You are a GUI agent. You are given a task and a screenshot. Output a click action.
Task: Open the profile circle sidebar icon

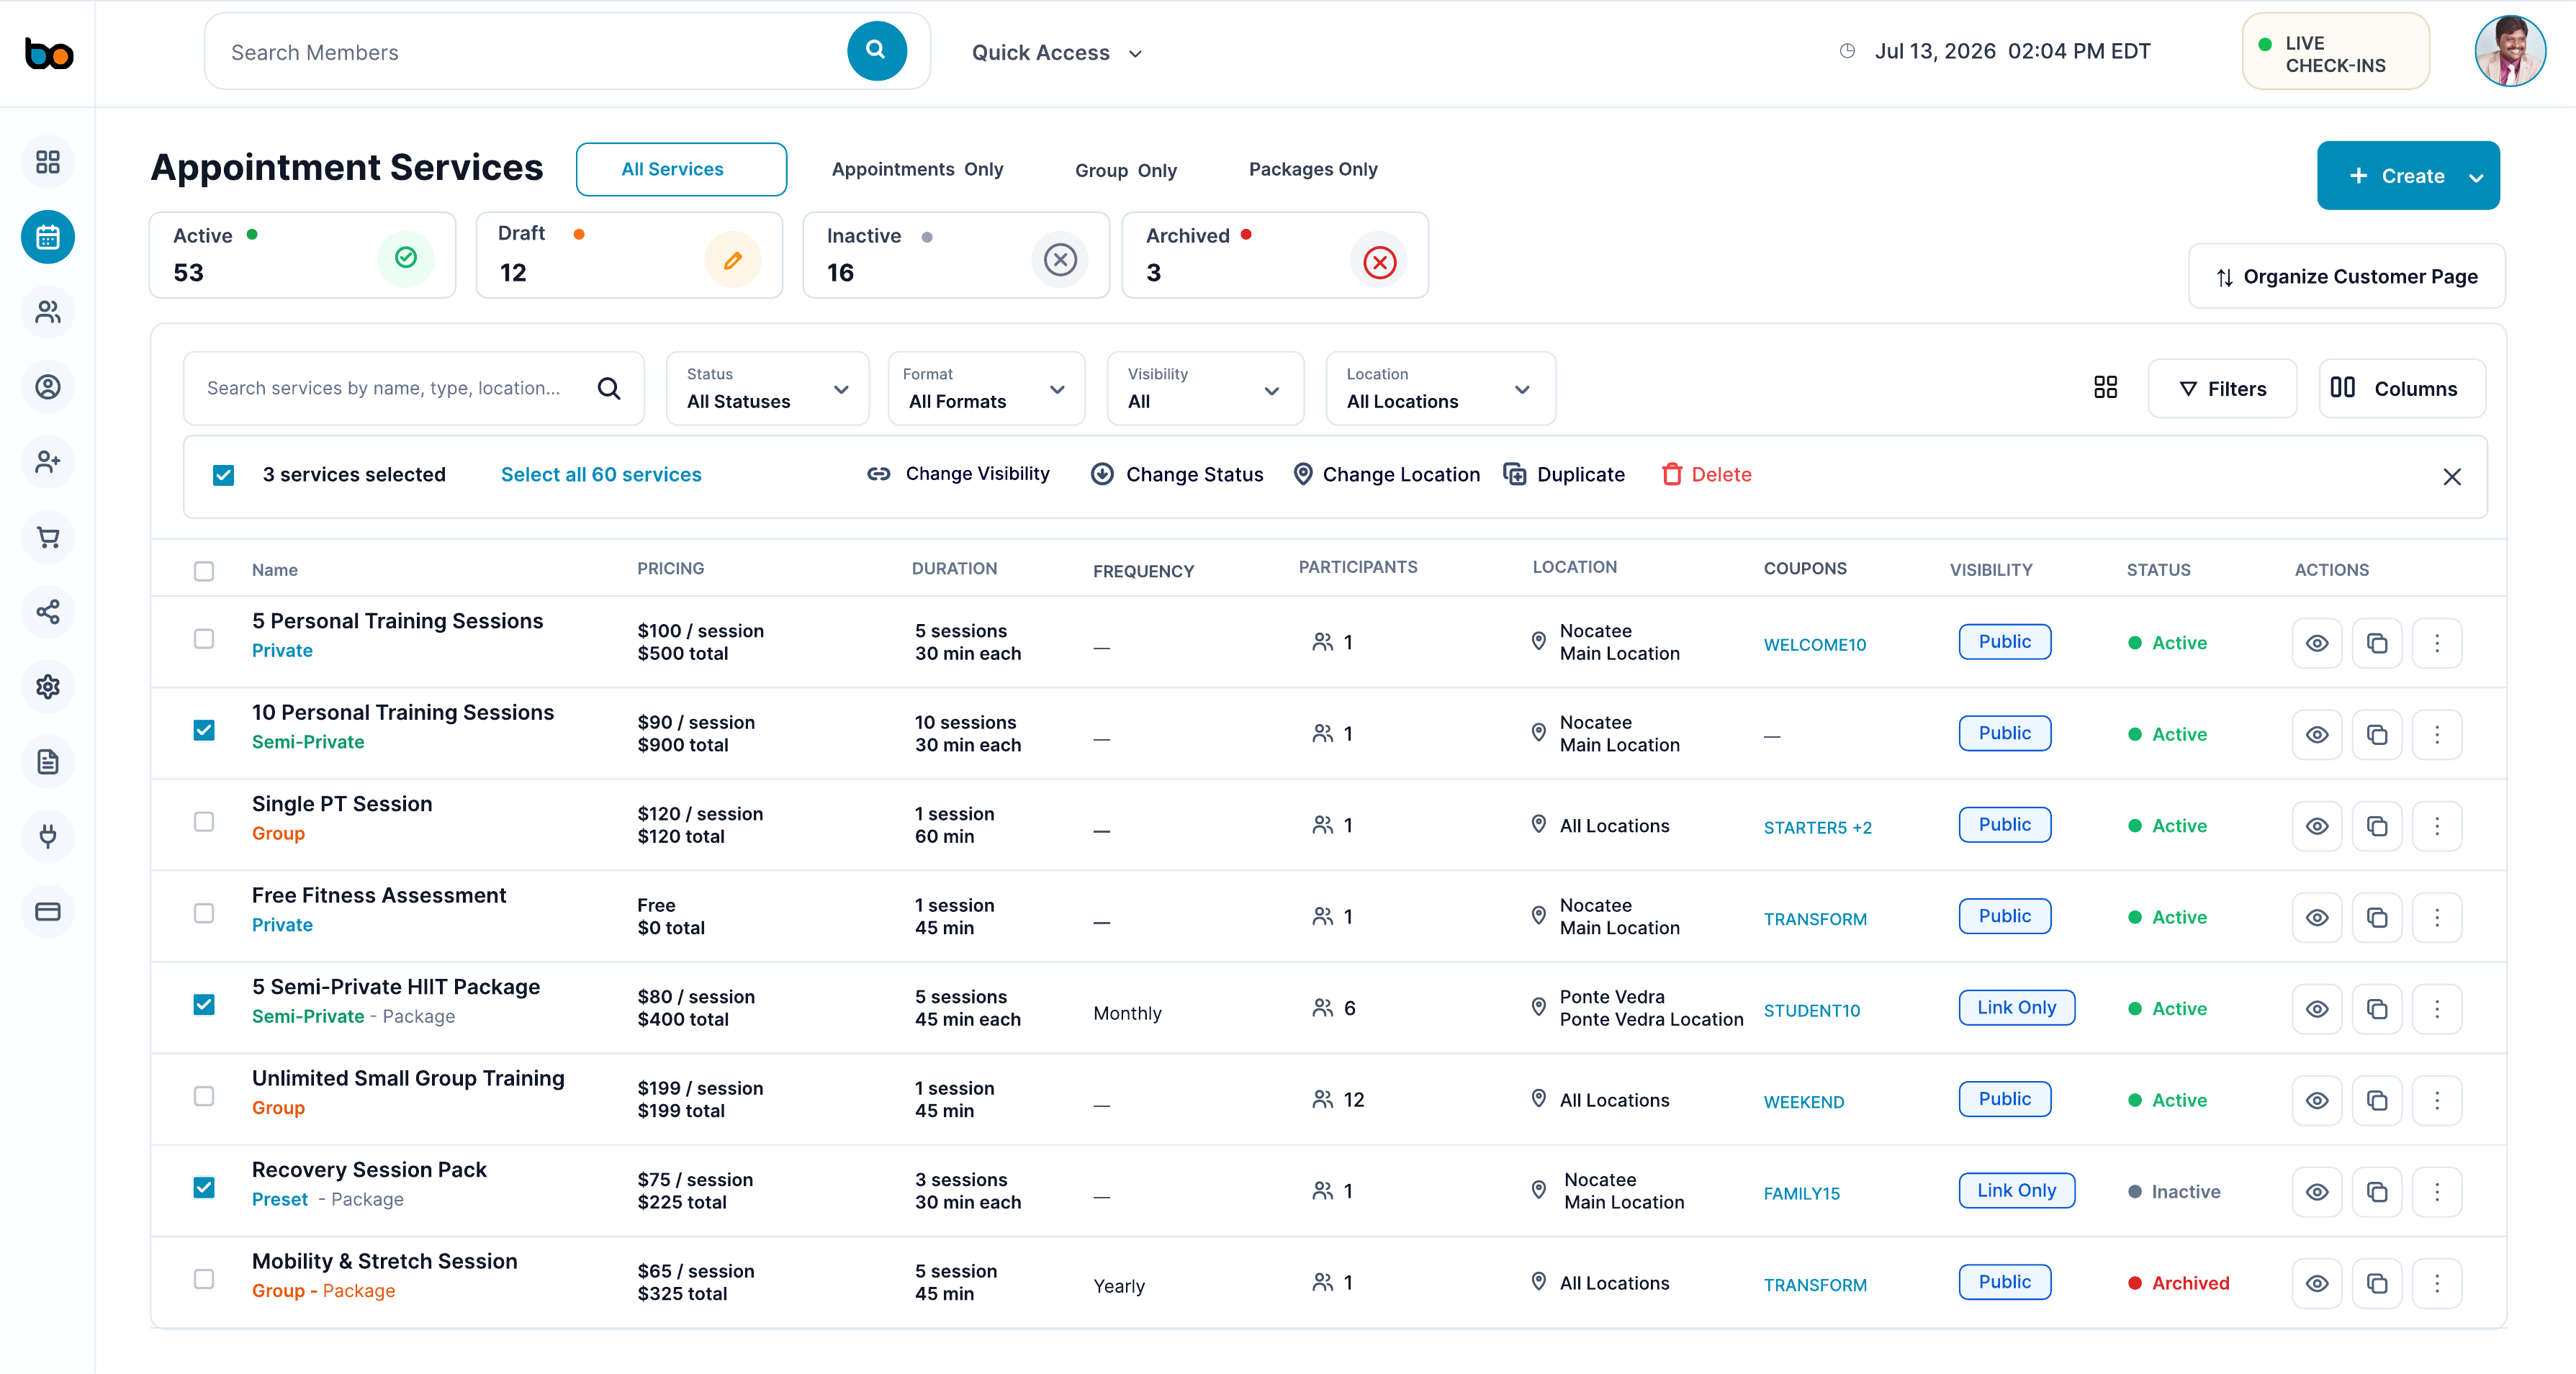(47, 387)
